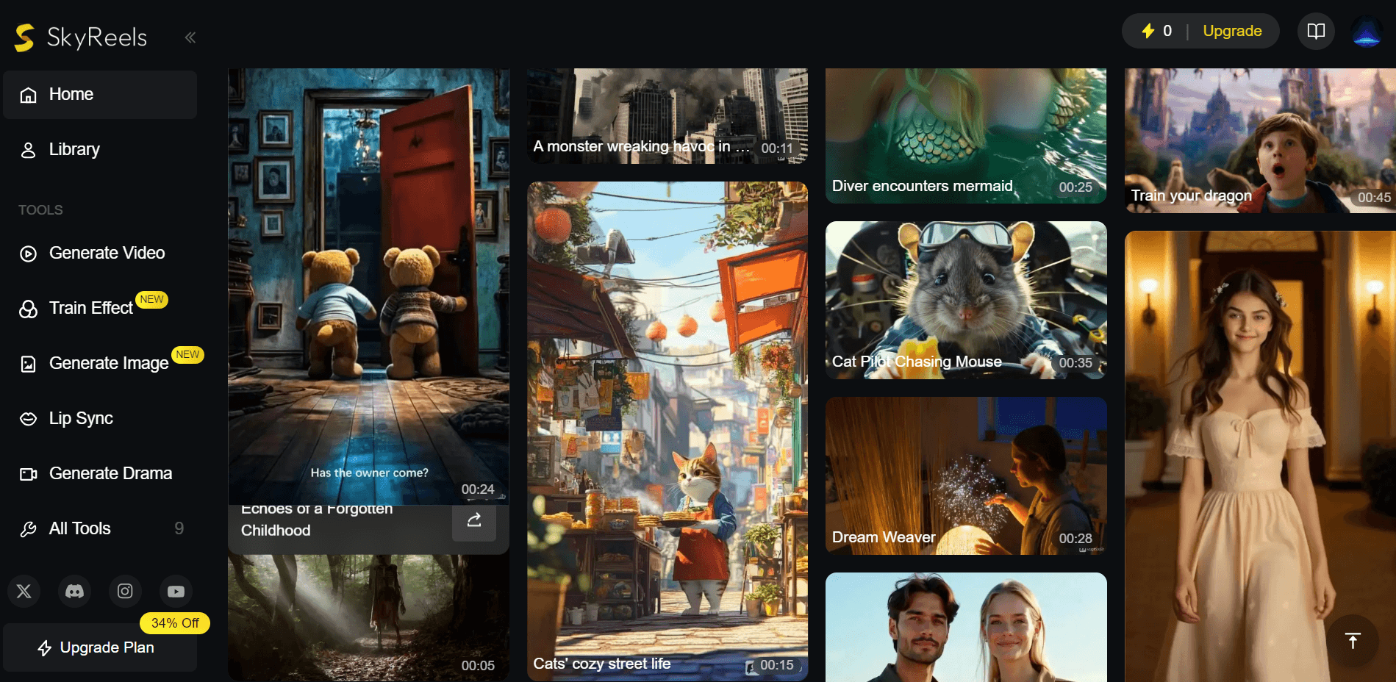Image resolution: width=1396 pixels, height=682 pixels.
Task: Click the SkyReels logo
Action: (81, 37)
